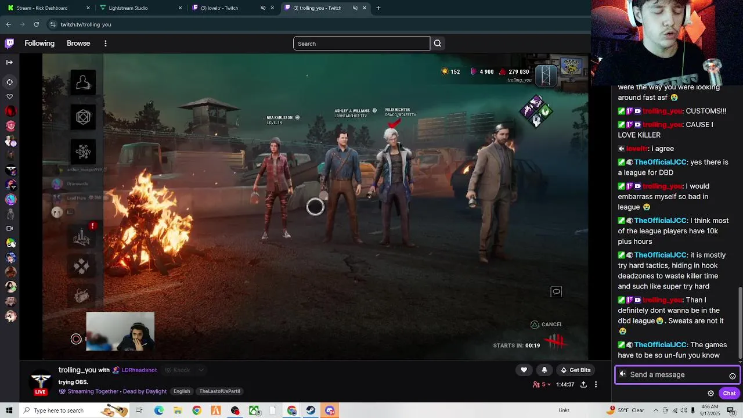743x418 pixels.
Task: Click the Knock button
Action: click(x=178, y=370)
